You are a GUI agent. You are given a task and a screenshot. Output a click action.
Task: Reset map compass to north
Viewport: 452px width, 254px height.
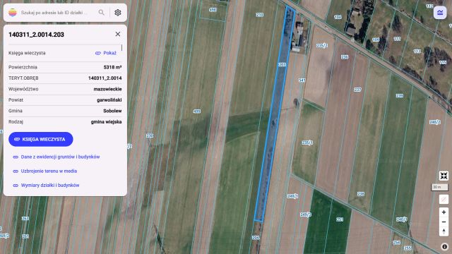(444, 231)
